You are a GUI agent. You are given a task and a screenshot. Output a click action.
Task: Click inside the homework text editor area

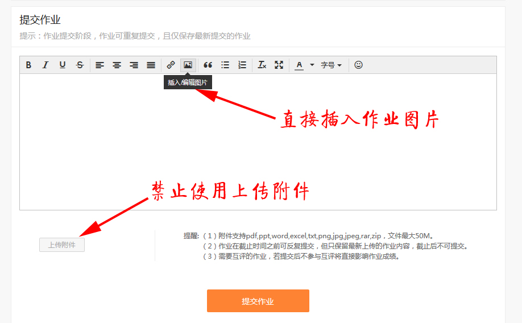[258, 142]
